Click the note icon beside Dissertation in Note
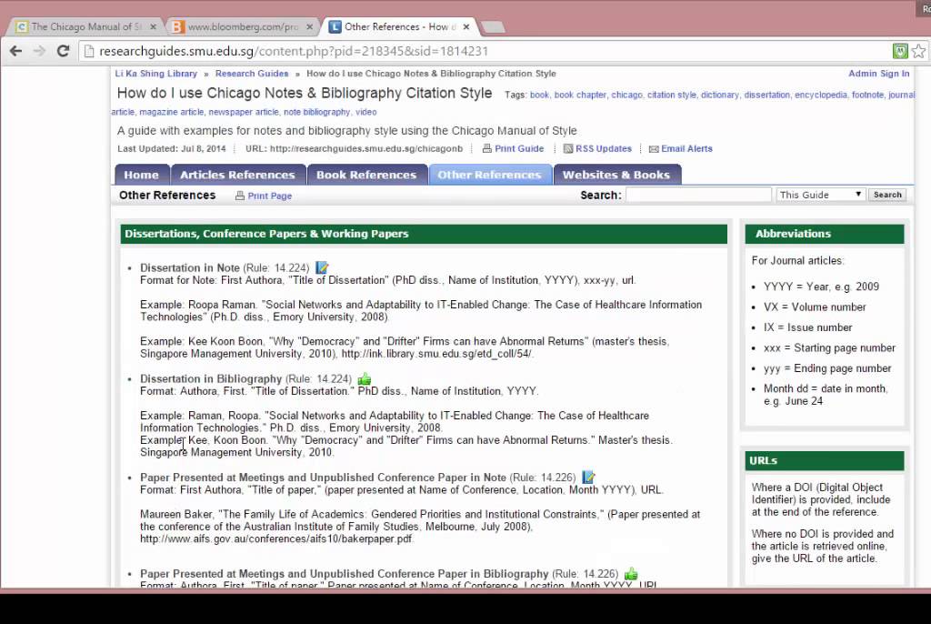 [322, 268]
